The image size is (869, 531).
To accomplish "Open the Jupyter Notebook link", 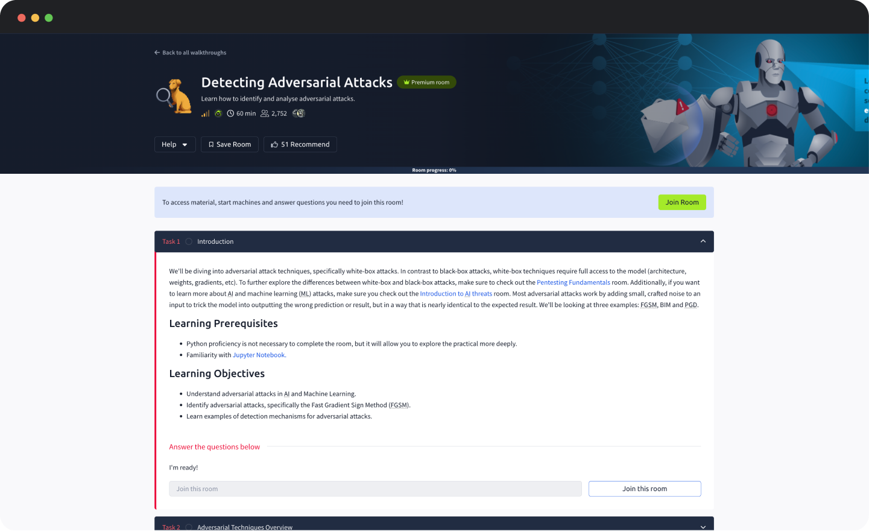I will pyautogui.click(x=259, y=355).
